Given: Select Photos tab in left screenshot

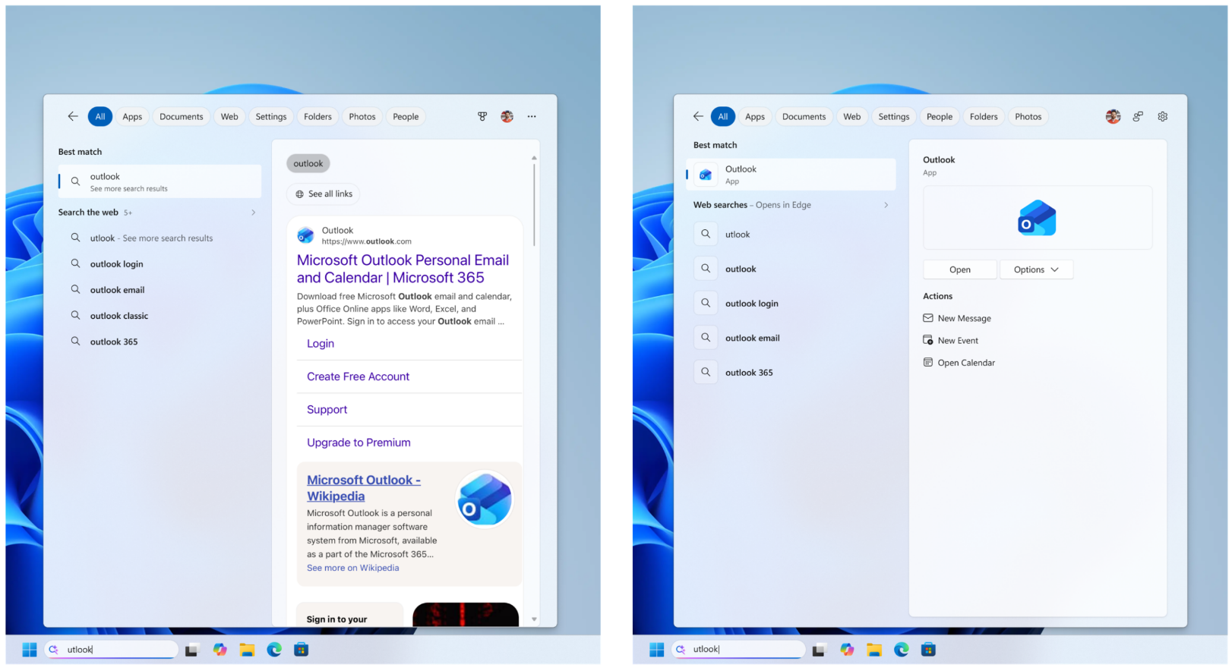Looking at the screenshot, I should coord(362,116).
